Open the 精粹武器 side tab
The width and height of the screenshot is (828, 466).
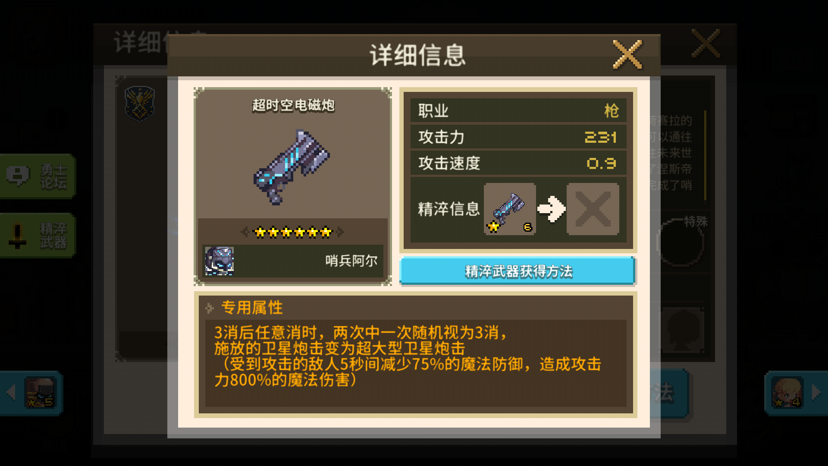pyautogui.click(x=38, y=236)
